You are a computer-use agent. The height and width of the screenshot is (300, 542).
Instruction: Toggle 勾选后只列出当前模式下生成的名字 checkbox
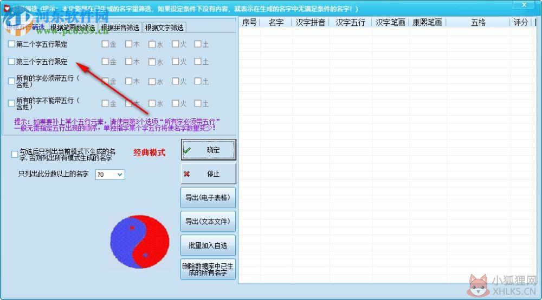15,154
